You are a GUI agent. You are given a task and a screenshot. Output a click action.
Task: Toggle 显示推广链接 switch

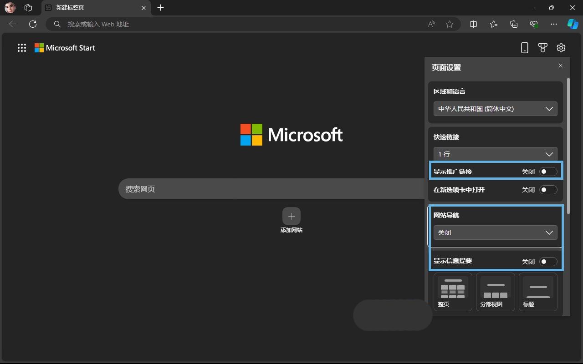pos(548,172)
